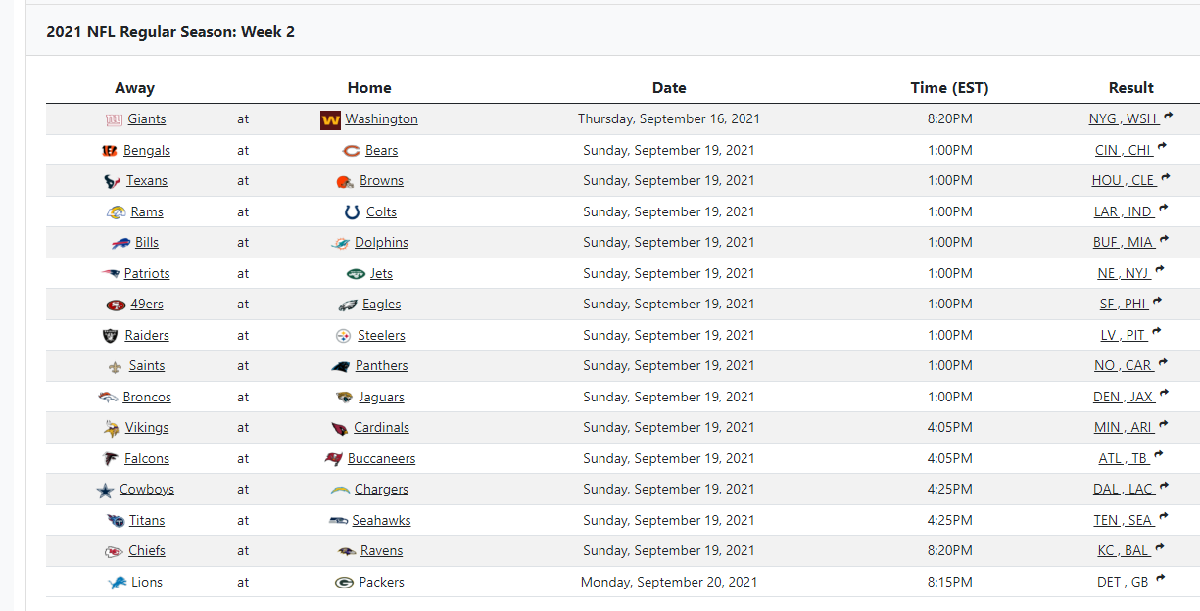Click the Steelers logo icon
The height and width of the screenshot is (611, 1200).
pos(343,336)
